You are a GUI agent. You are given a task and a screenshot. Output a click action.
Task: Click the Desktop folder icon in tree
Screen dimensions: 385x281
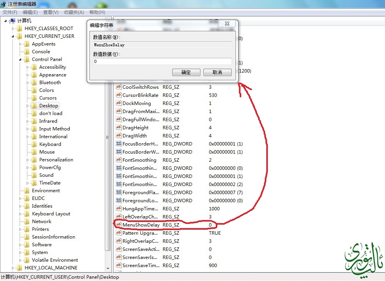(34, 106)
